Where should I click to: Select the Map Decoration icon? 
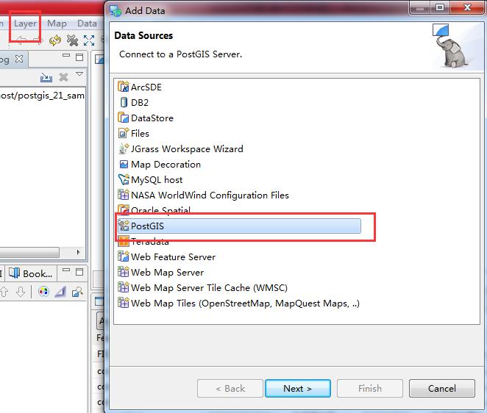[x=124, y=164]
